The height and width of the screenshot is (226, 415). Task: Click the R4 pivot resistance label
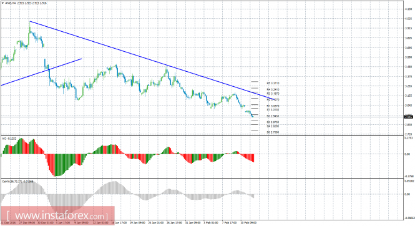[x=273, y=90]
